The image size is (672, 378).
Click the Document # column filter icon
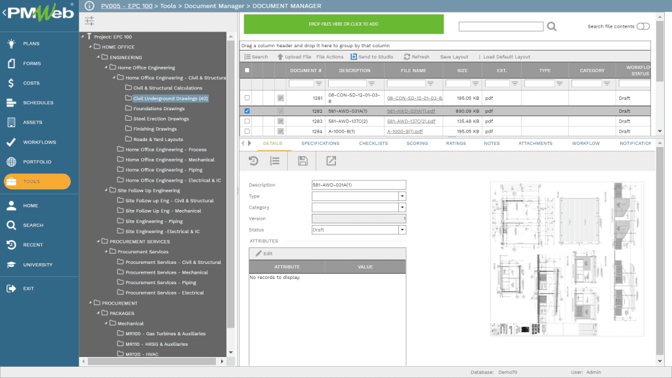[318, 83]
